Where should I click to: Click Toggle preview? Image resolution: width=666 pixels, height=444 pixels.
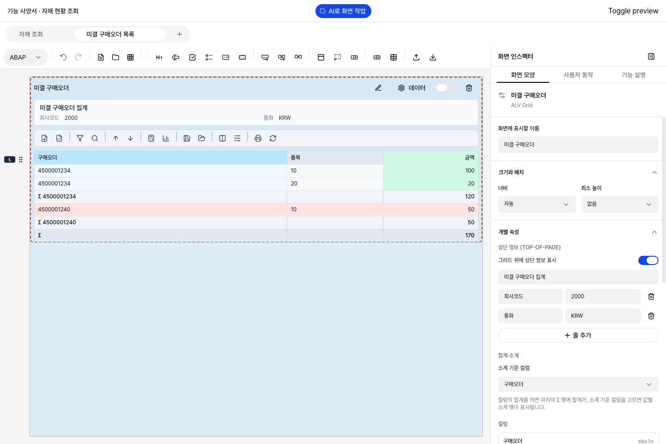click(633, 11)
